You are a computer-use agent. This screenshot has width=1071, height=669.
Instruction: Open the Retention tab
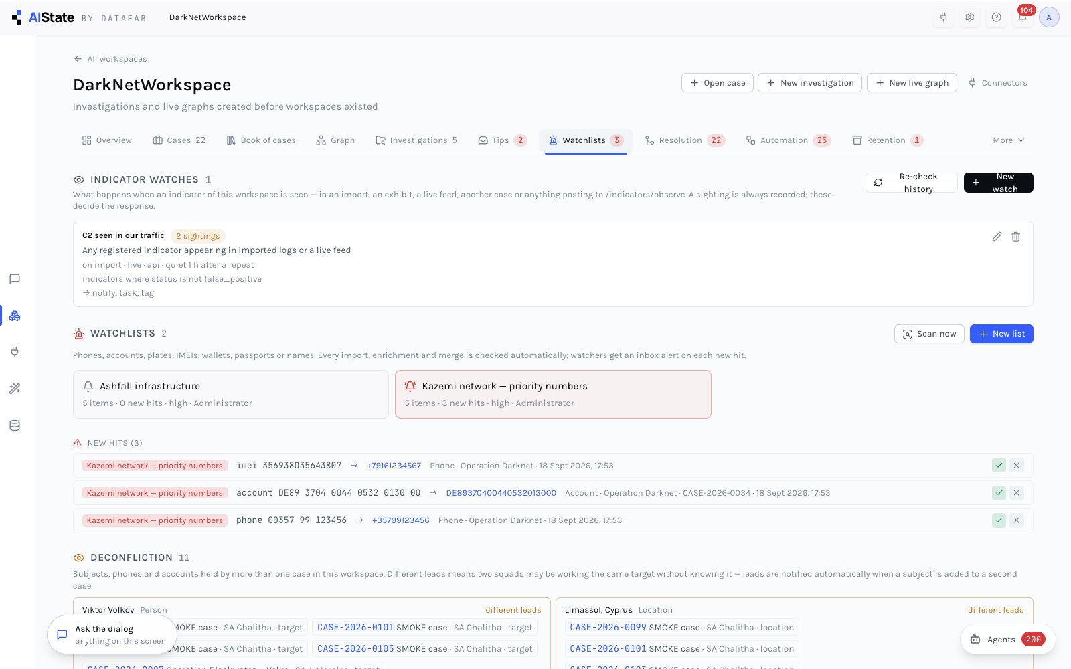coord(888,140)
